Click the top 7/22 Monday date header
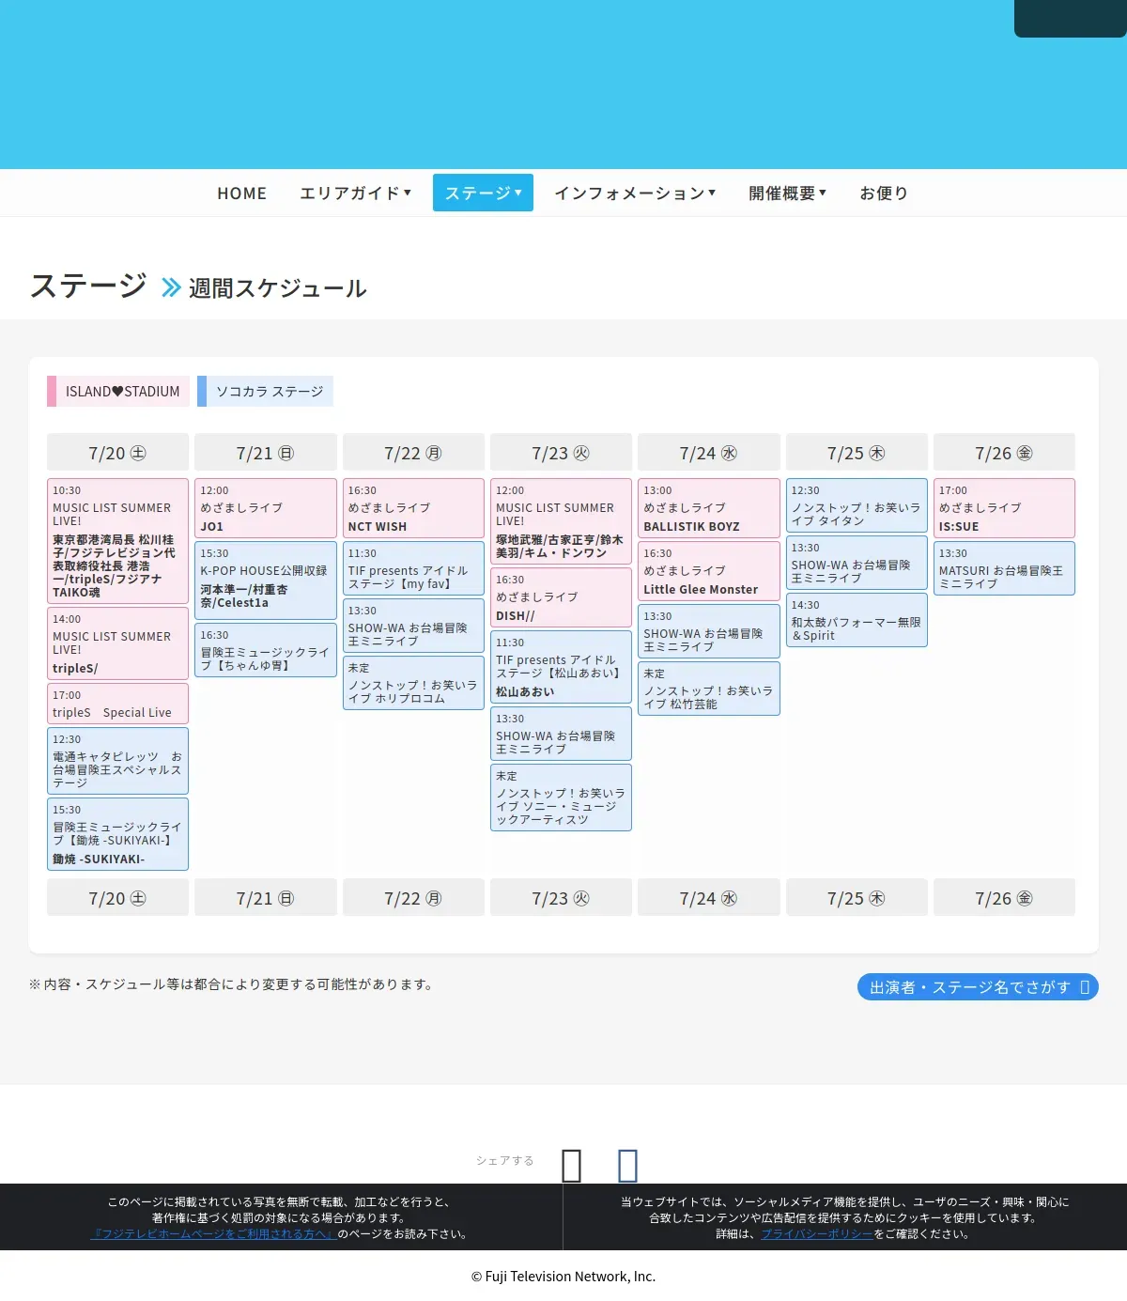The width and height of the screenshot is (1127, 1301). tap(413, 453)
